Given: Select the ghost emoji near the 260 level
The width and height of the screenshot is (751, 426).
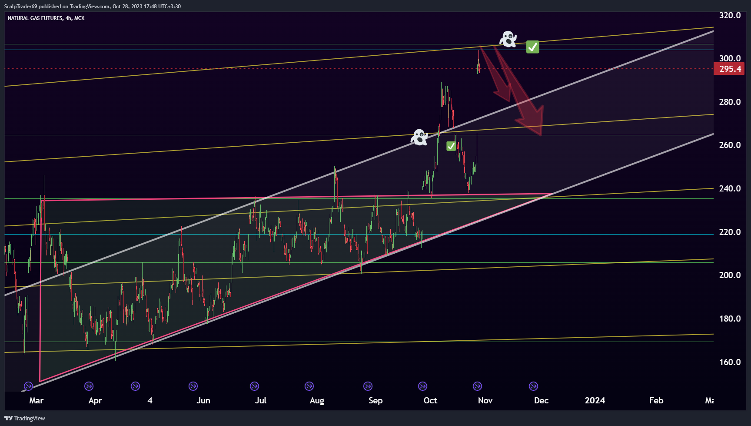Looking at the screenshot, I should (419, 137).
